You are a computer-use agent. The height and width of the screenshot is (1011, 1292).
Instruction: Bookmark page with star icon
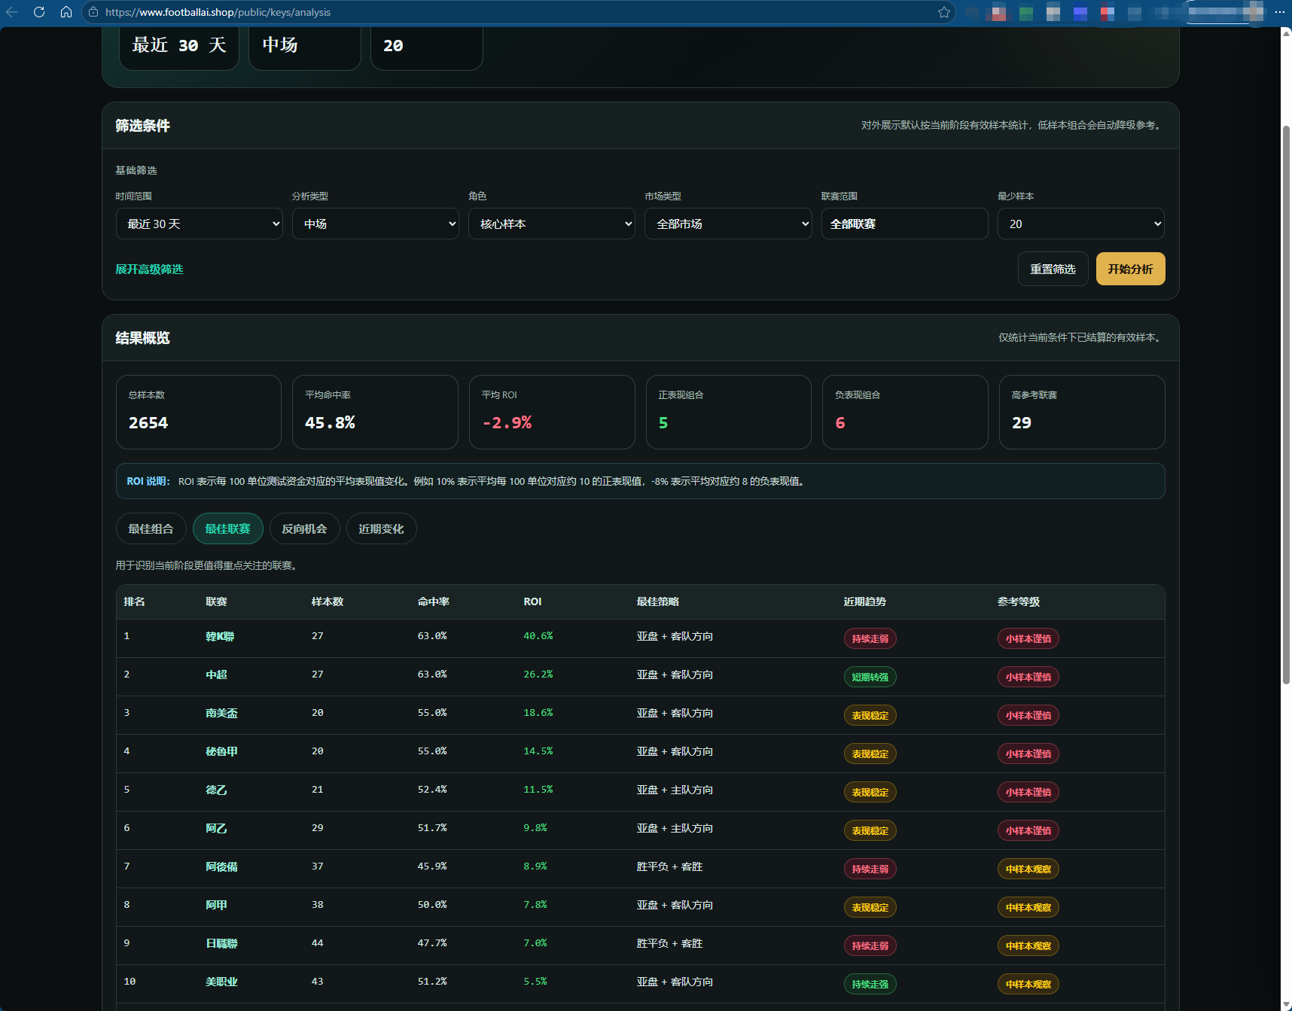coord(943,12)
